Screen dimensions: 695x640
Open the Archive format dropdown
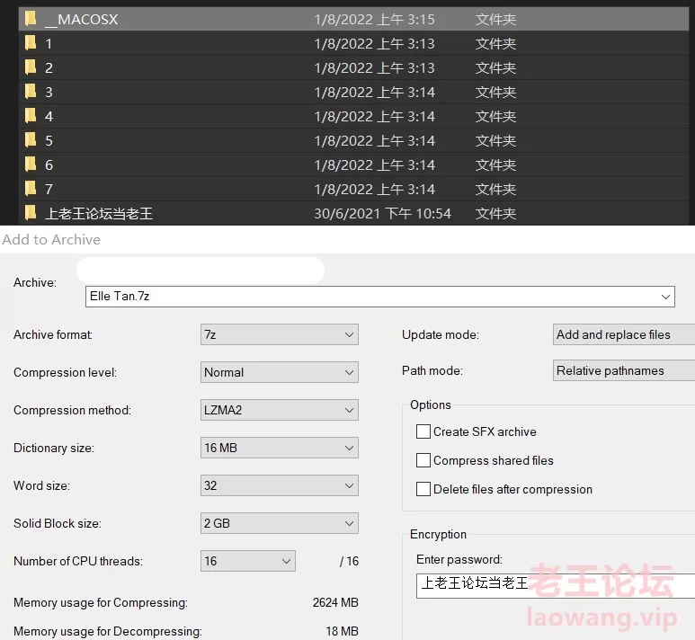coord(279,334)
